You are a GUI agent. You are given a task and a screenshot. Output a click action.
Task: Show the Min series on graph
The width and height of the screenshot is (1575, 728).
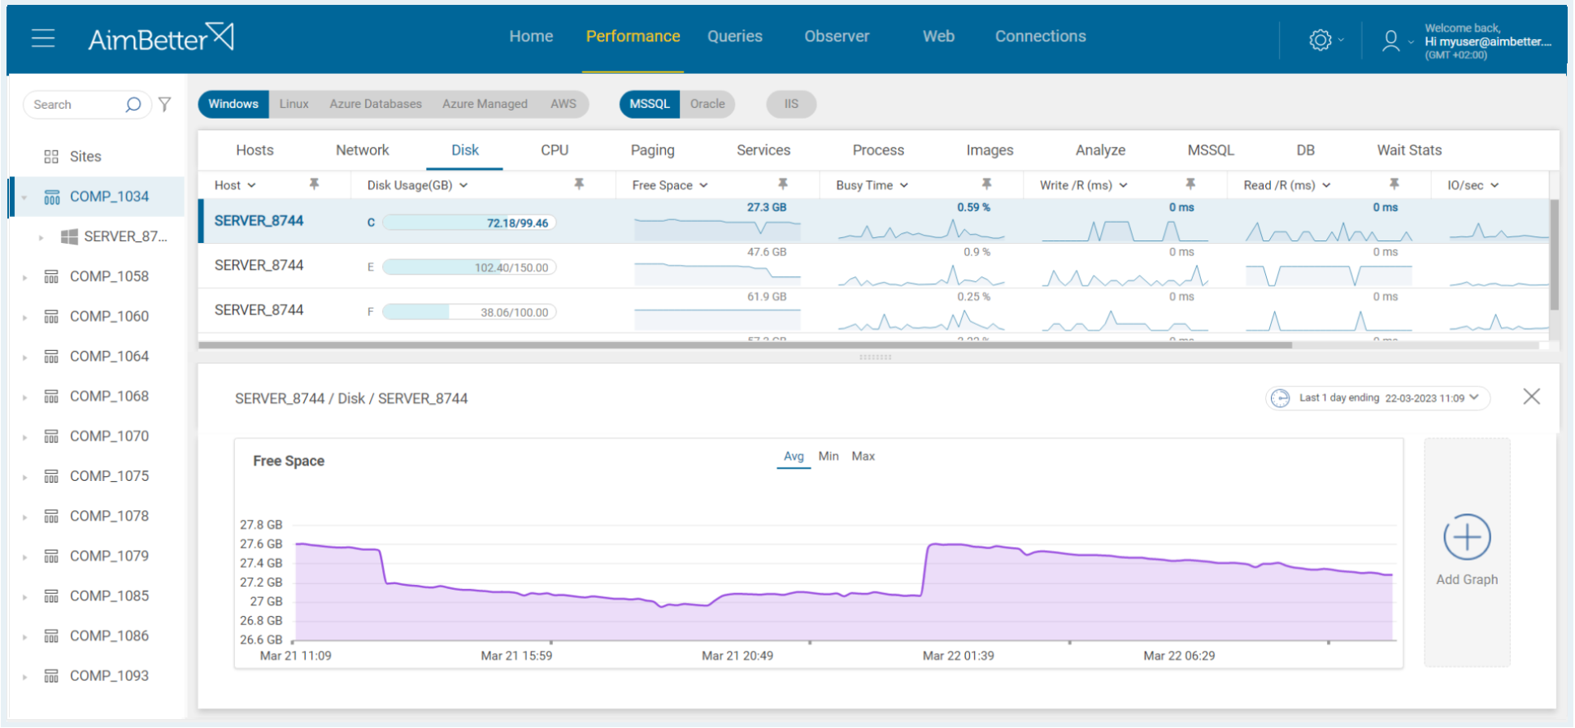(x=829, y=457)
